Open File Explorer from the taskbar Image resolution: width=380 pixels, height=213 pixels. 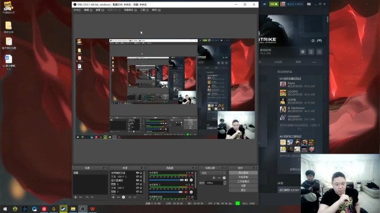[73, 209]
